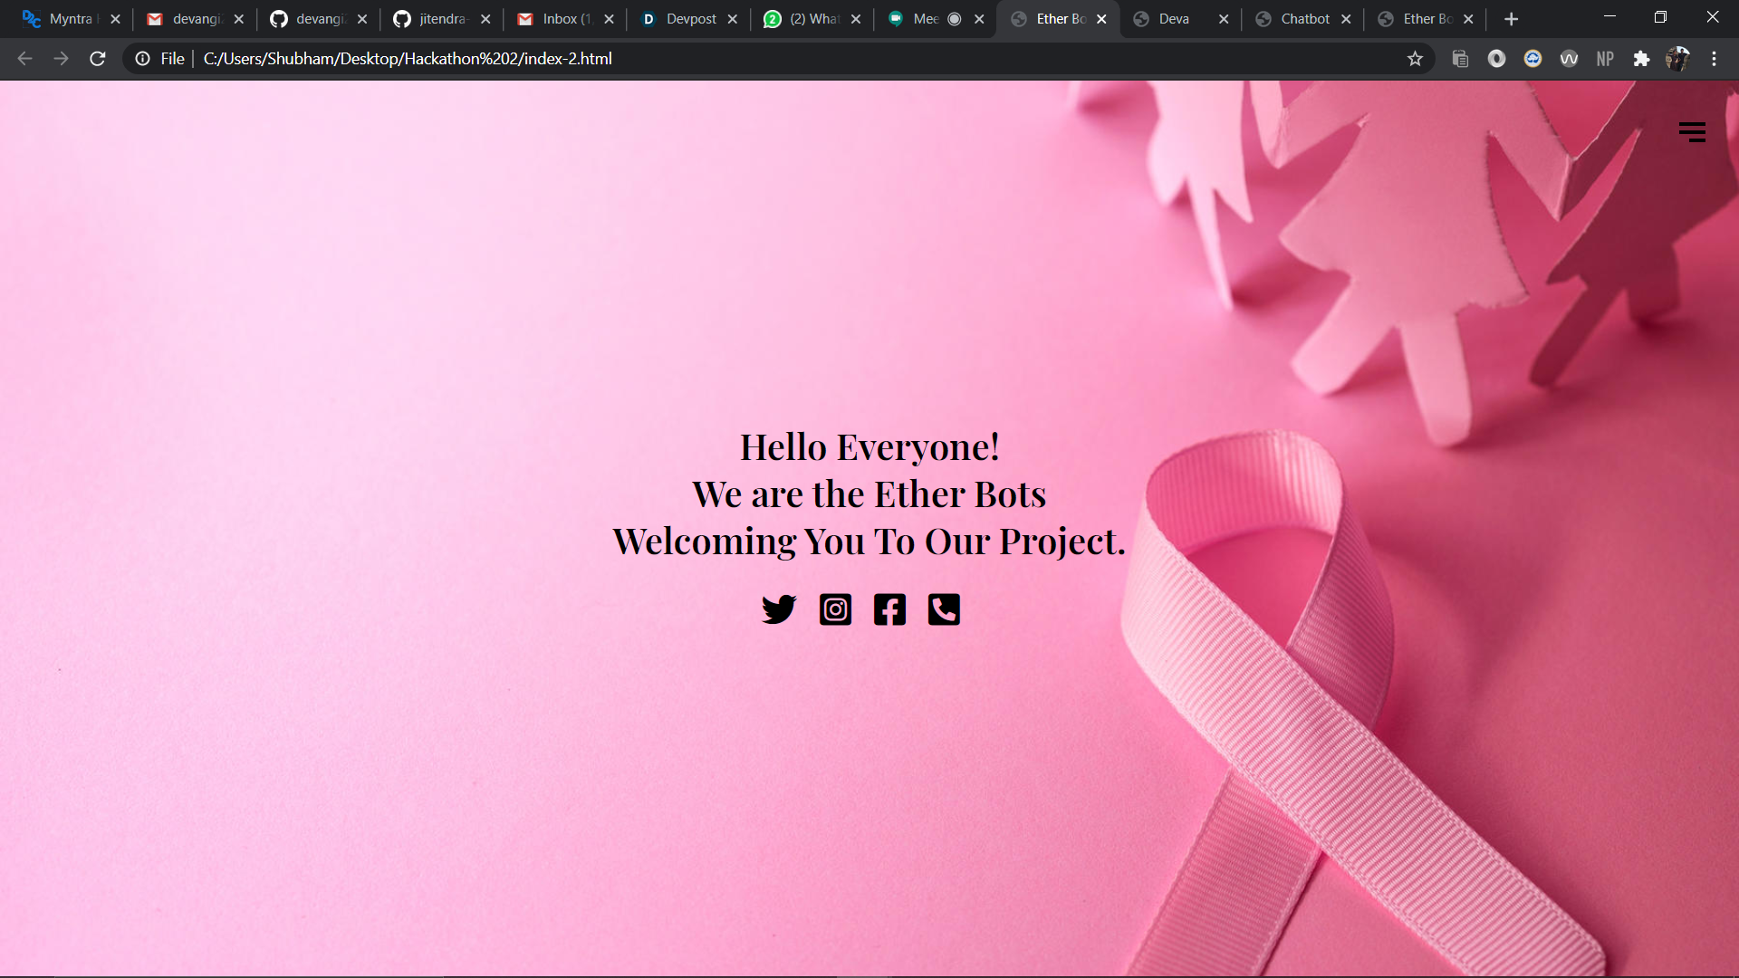Open the hamburger menu on page

(1692, 132)
